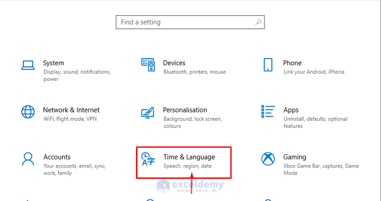381x201 pixels.
Task: Open the System settings title
Action: tap(53, 63)
